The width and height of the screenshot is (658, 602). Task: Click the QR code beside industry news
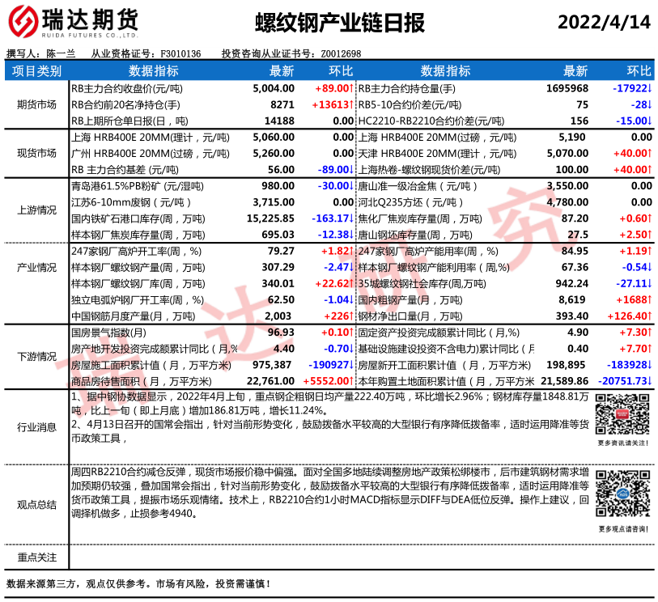tap(622, 414)
